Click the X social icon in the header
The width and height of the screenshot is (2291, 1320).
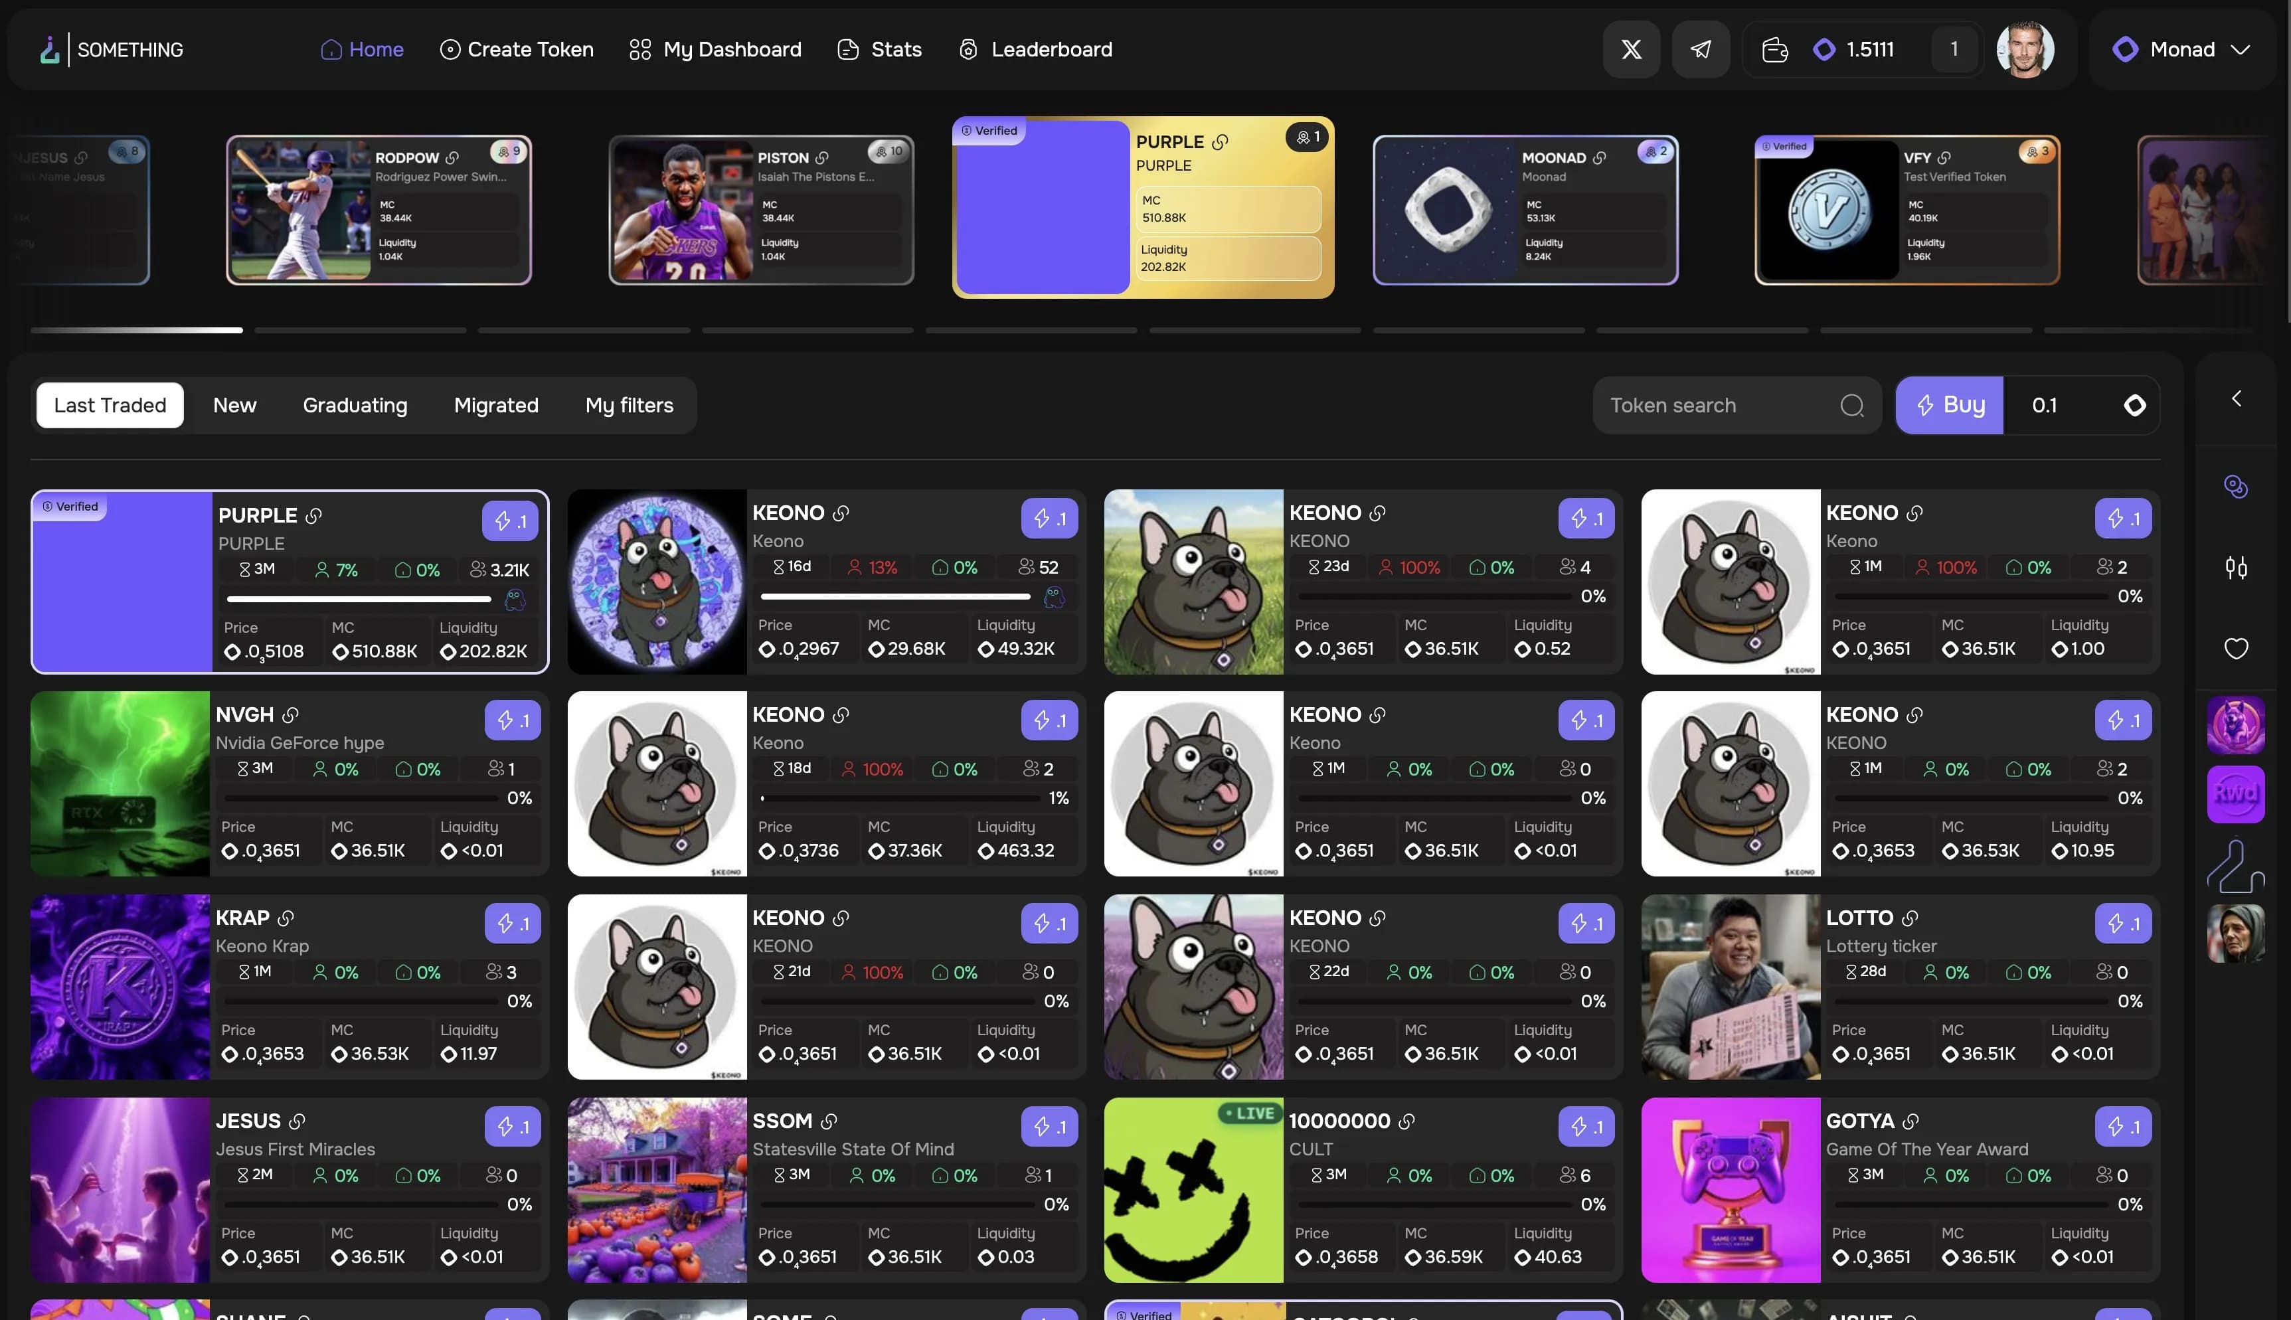(1631, 49)
